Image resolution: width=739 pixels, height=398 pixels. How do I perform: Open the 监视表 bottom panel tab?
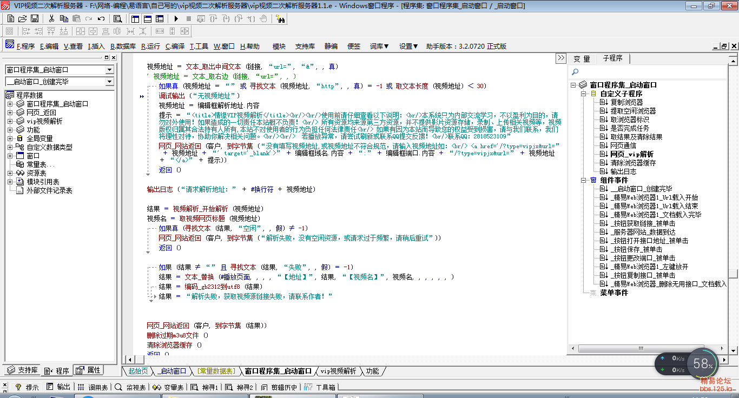click(x=130, y=387)
